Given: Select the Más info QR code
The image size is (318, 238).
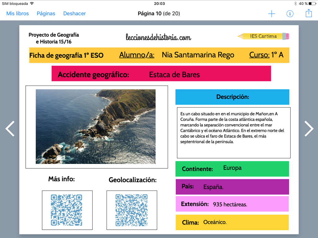Looking at the screenshot, I should click(x=67, y=210).
